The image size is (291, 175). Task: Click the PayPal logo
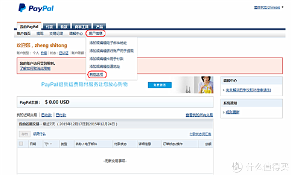click(36, 8)
